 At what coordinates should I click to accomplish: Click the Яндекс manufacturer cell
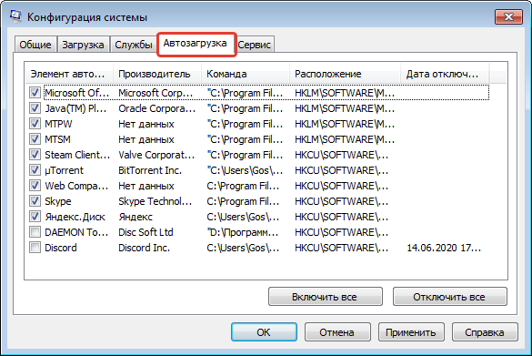(136, 217)
